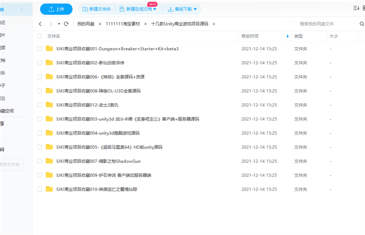Open folder 009-炉石传说 客户端加服务器端
Viewport: 365px width, 235px height.
tap(104, 175)
